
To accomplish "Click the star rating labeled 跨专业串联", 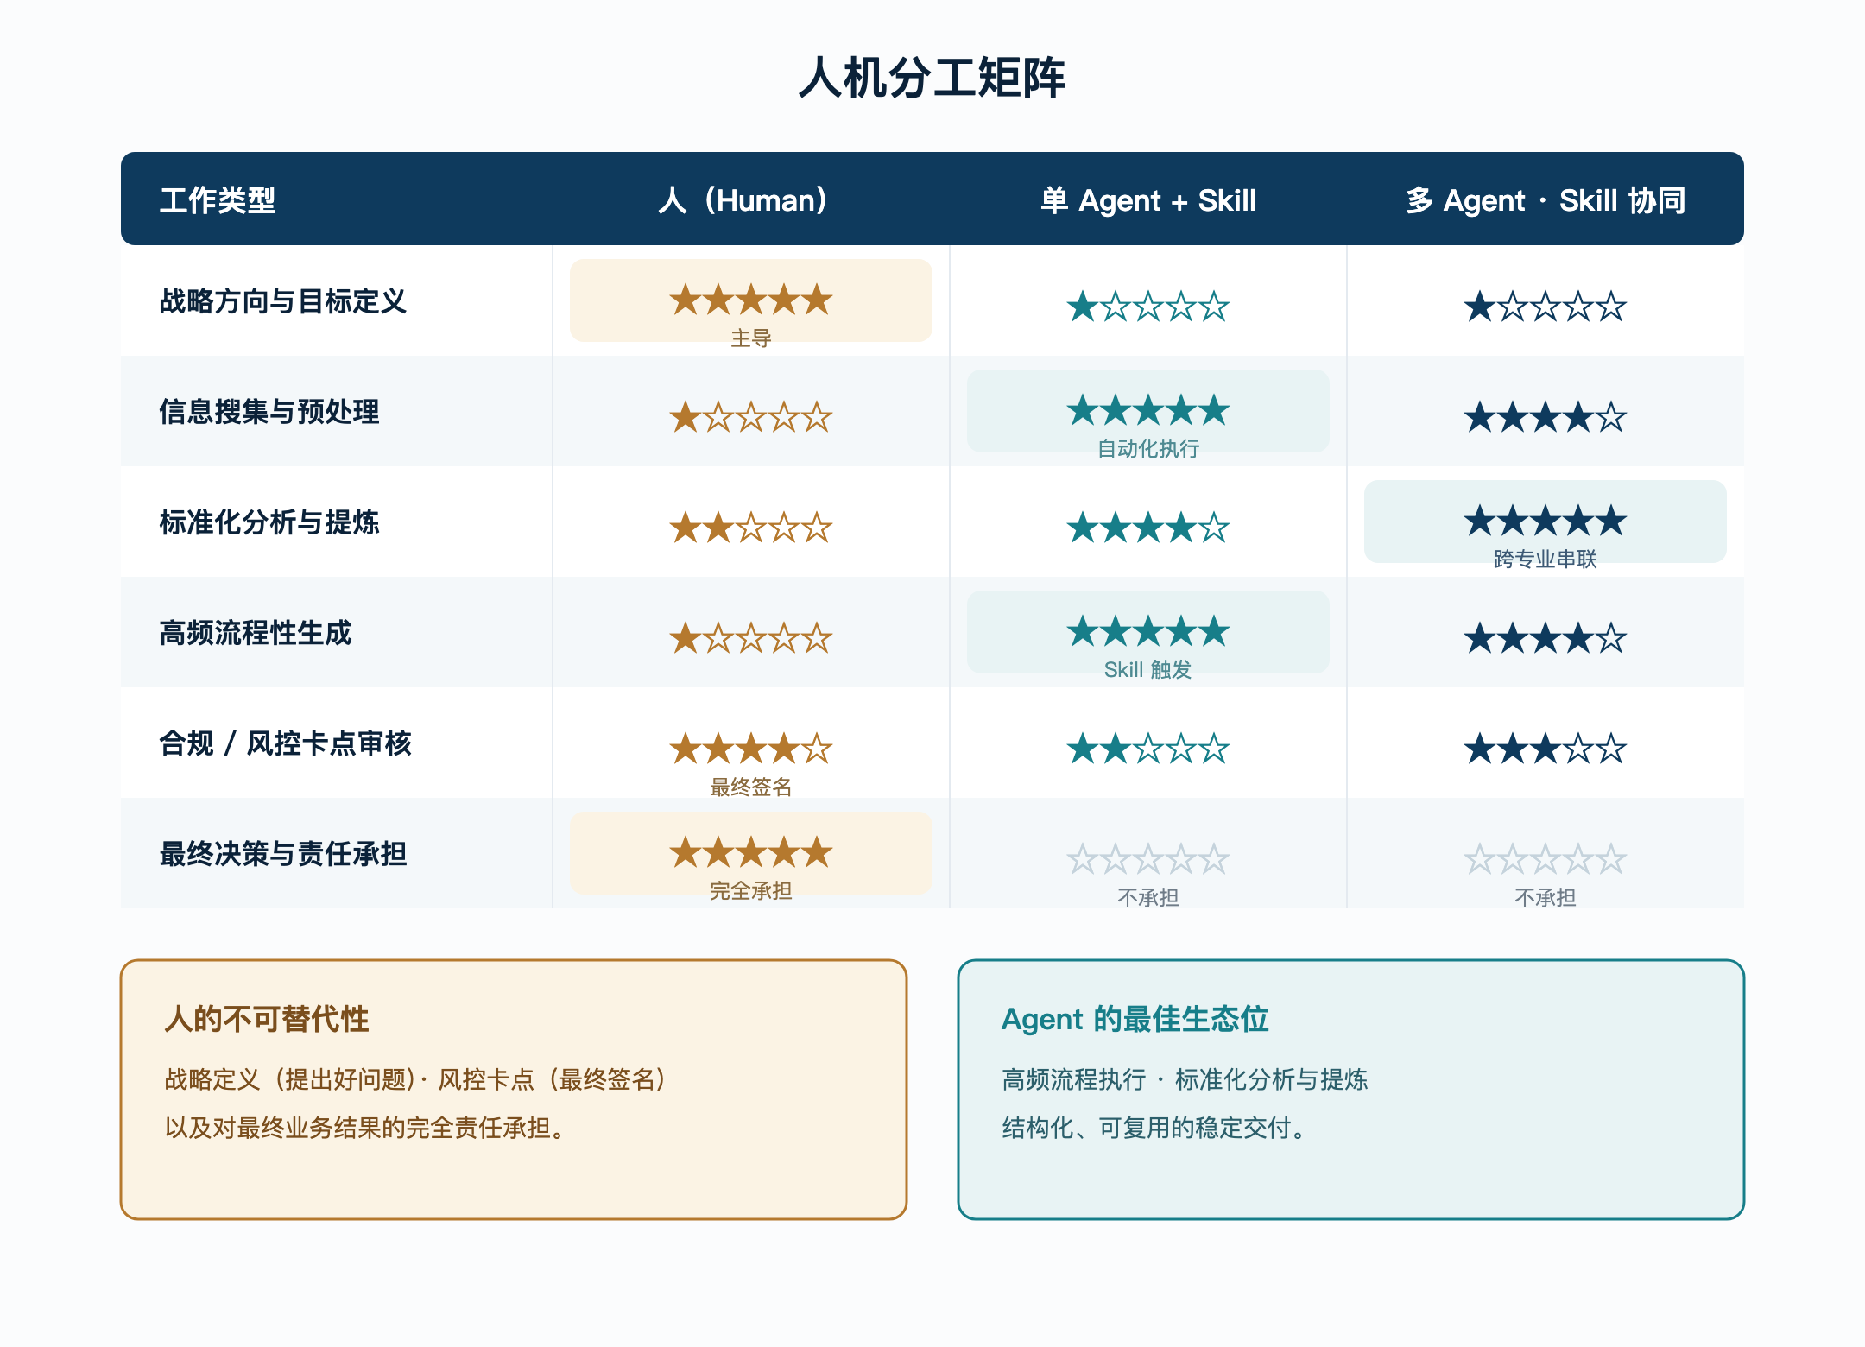I will pyautogui.click(x=1545, y=521).
